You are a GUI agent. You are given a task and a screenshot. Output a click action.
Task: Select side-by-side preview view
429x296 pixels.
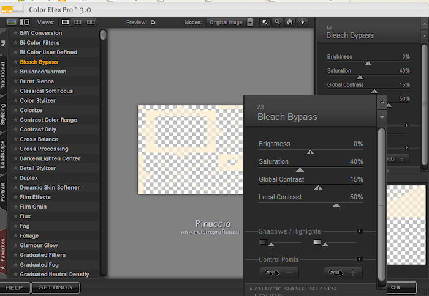pos(91,23)
